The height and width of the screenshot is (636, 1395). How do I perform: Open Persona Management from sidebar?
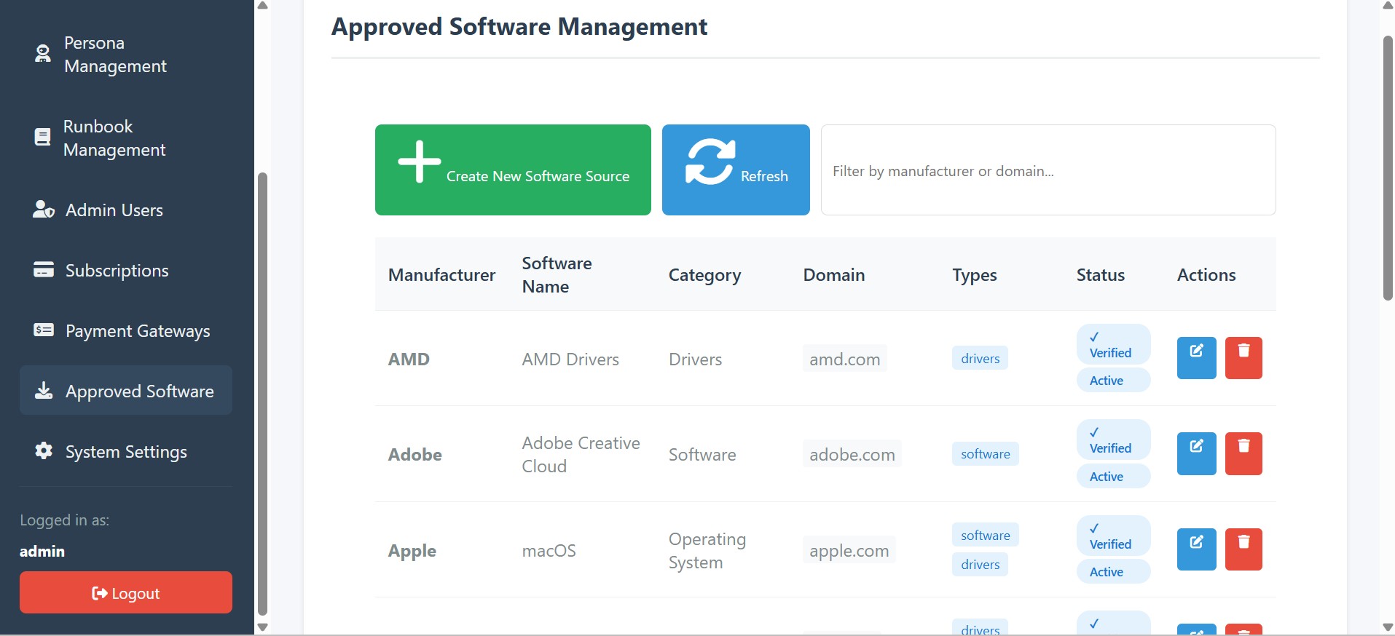click(125, 55)
